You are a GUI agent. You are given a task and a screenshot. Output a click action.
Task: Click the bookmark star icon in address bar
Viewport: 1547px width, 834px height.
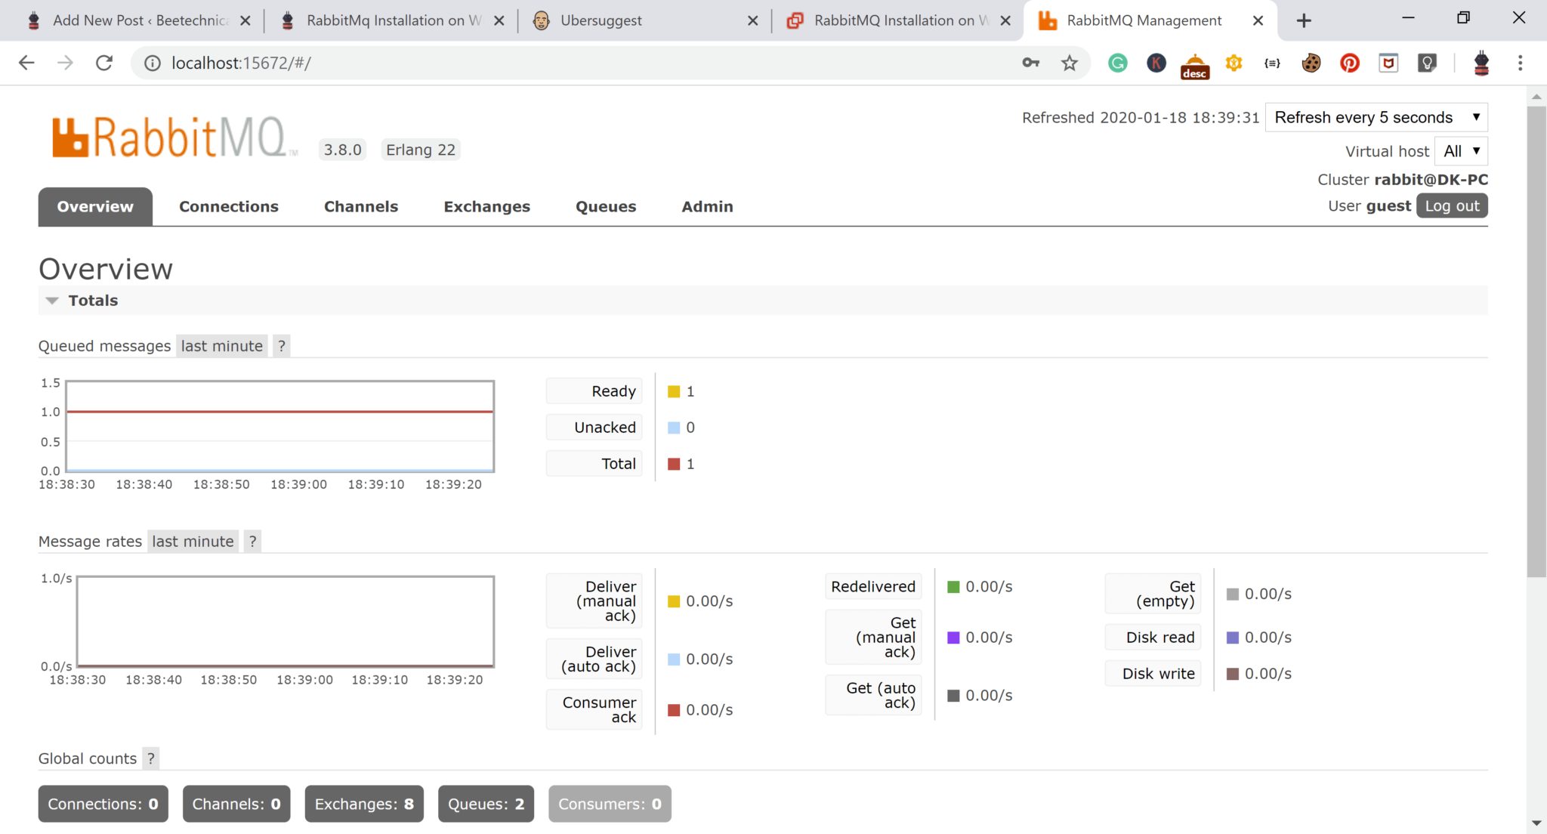(x=1070, y=63)
